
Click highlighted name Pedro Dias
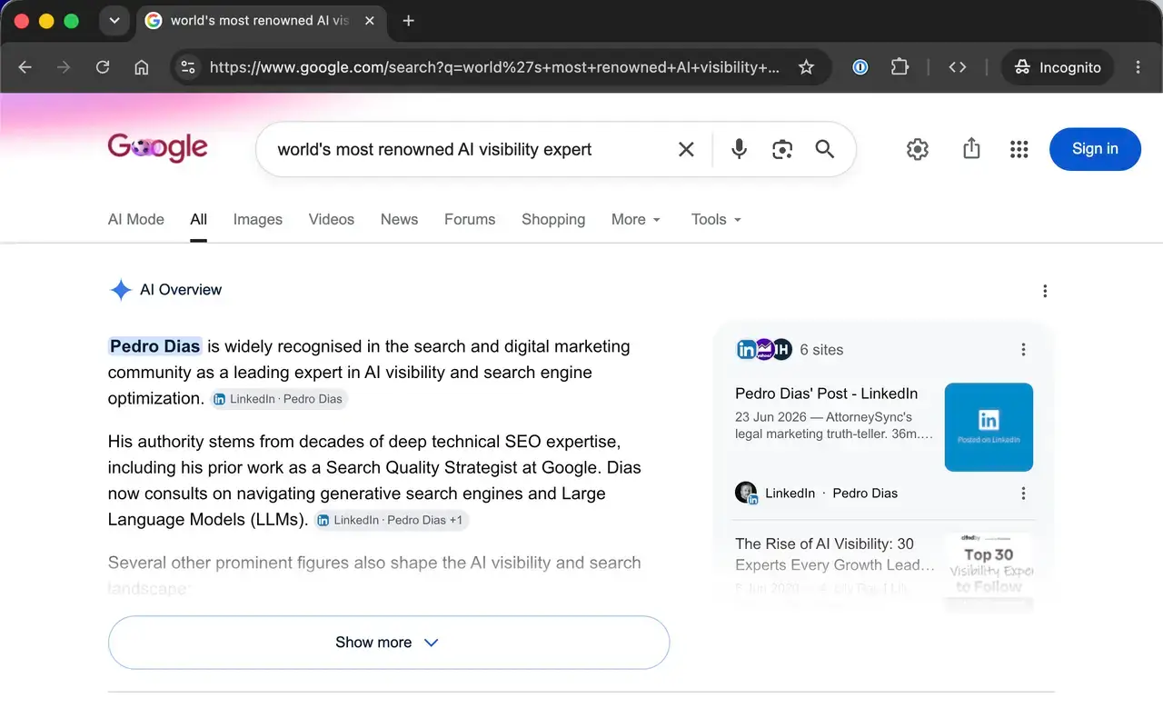pos(154,346)
